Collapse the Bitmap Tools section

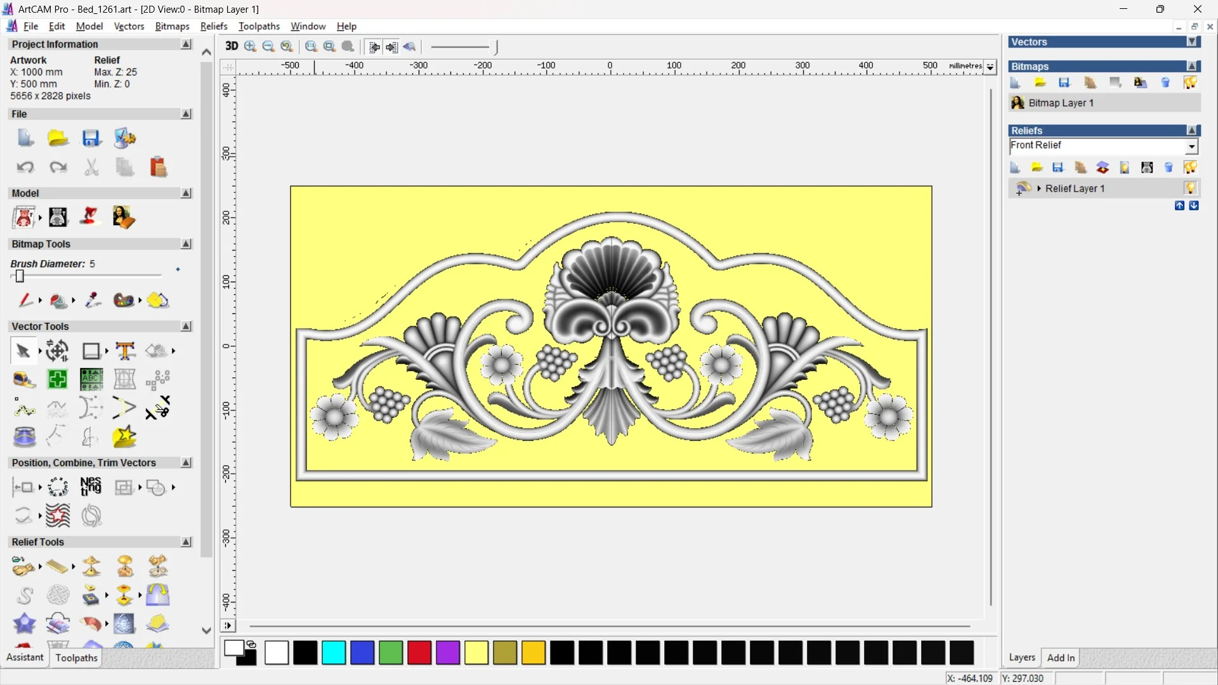tap(186, 244)
